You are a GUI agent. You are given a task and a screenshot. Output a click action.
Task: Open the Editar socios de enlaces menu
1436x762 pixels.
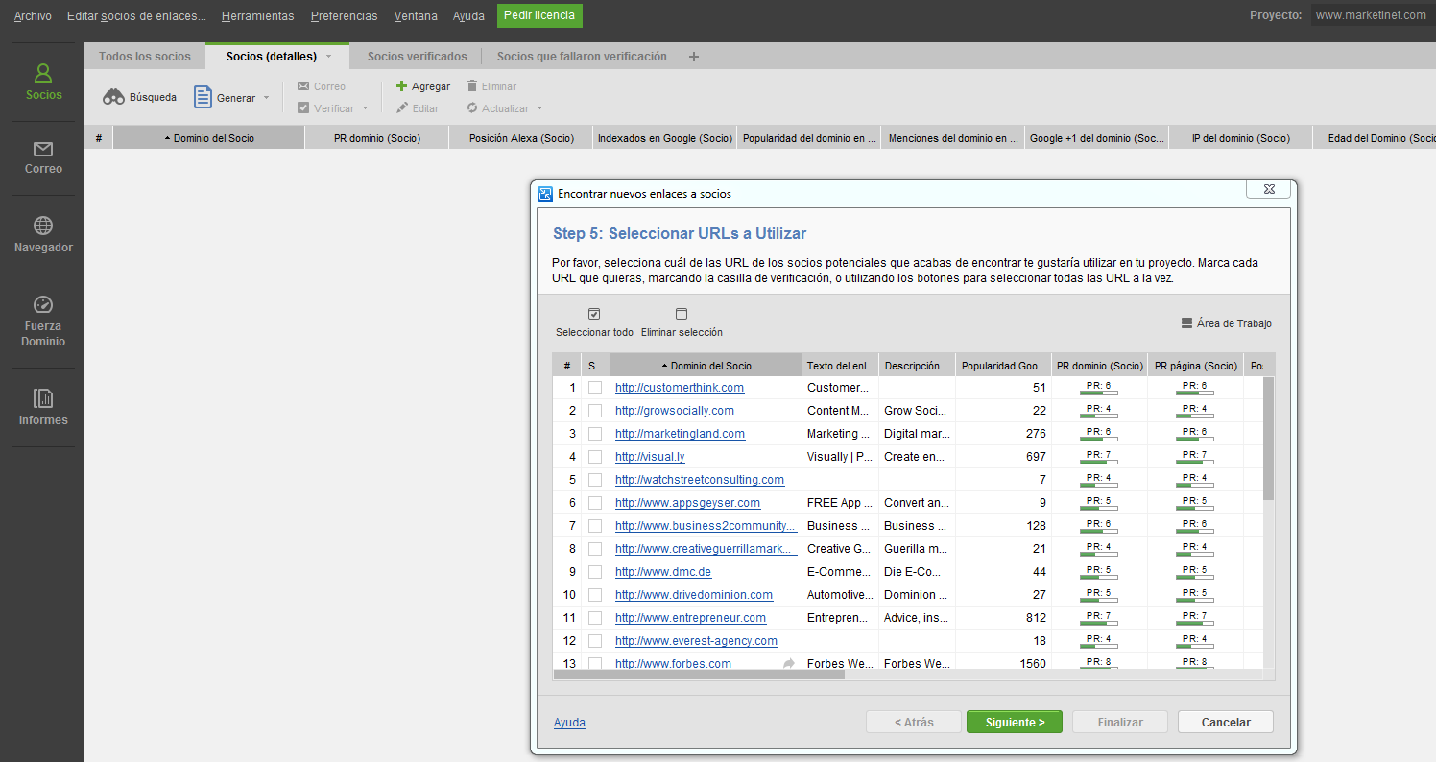[x=136, y=16]
